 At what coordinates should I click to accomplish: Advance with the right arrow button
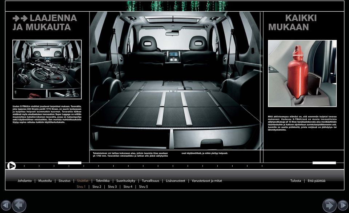click(x=330, y=205)
